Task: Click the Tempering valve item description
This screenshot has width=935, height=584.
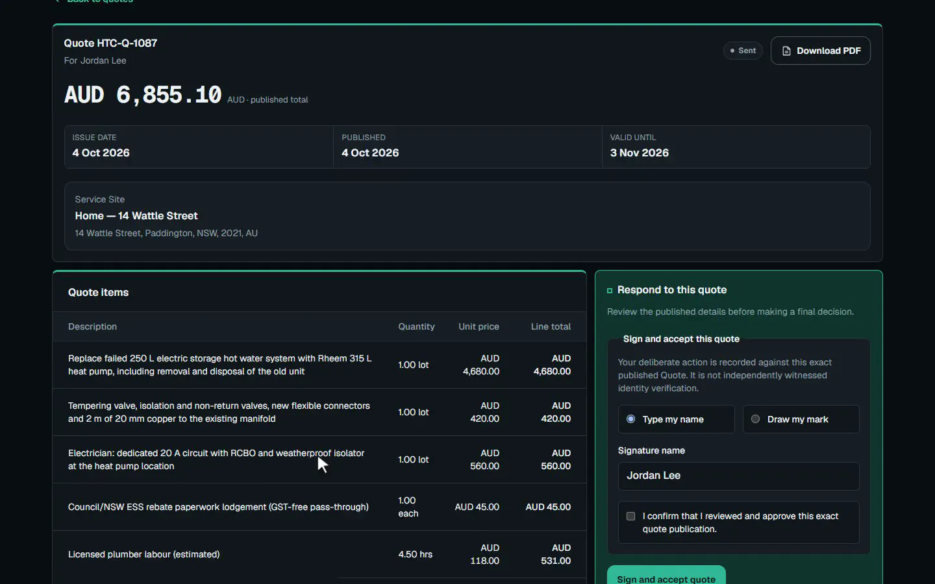Action: 219,412
